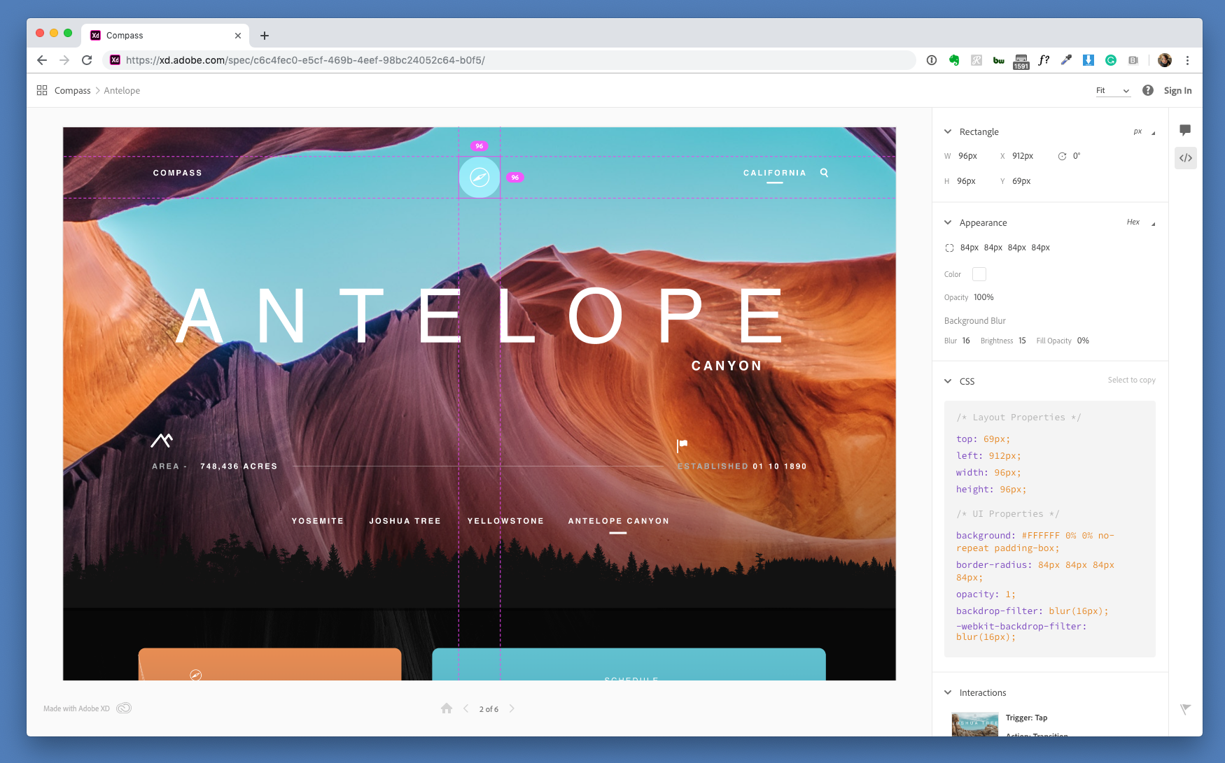
Task: Click the 2 of 6 page indicator
Action: [489, 709]
